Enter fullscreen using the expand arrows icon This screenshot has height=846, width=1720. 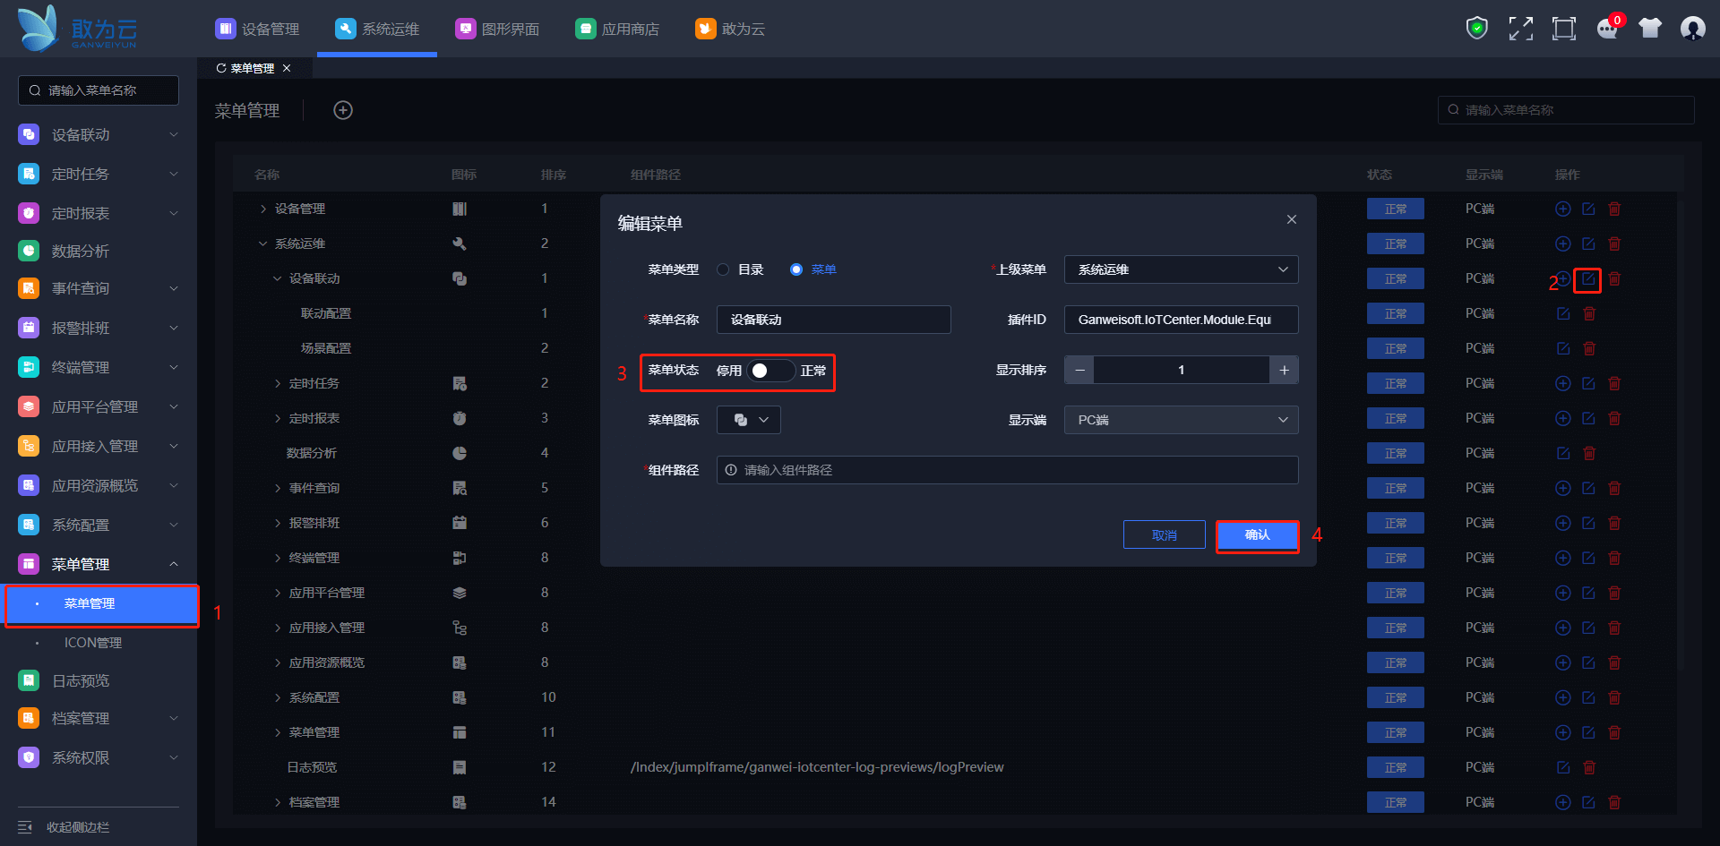1520,29
